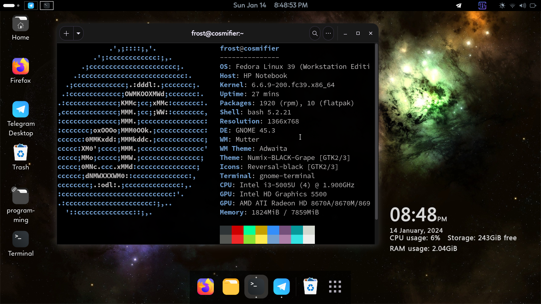Show the applications grid from the dock
This screenshot has width=541, height=304.
click(x=335, y=287)
